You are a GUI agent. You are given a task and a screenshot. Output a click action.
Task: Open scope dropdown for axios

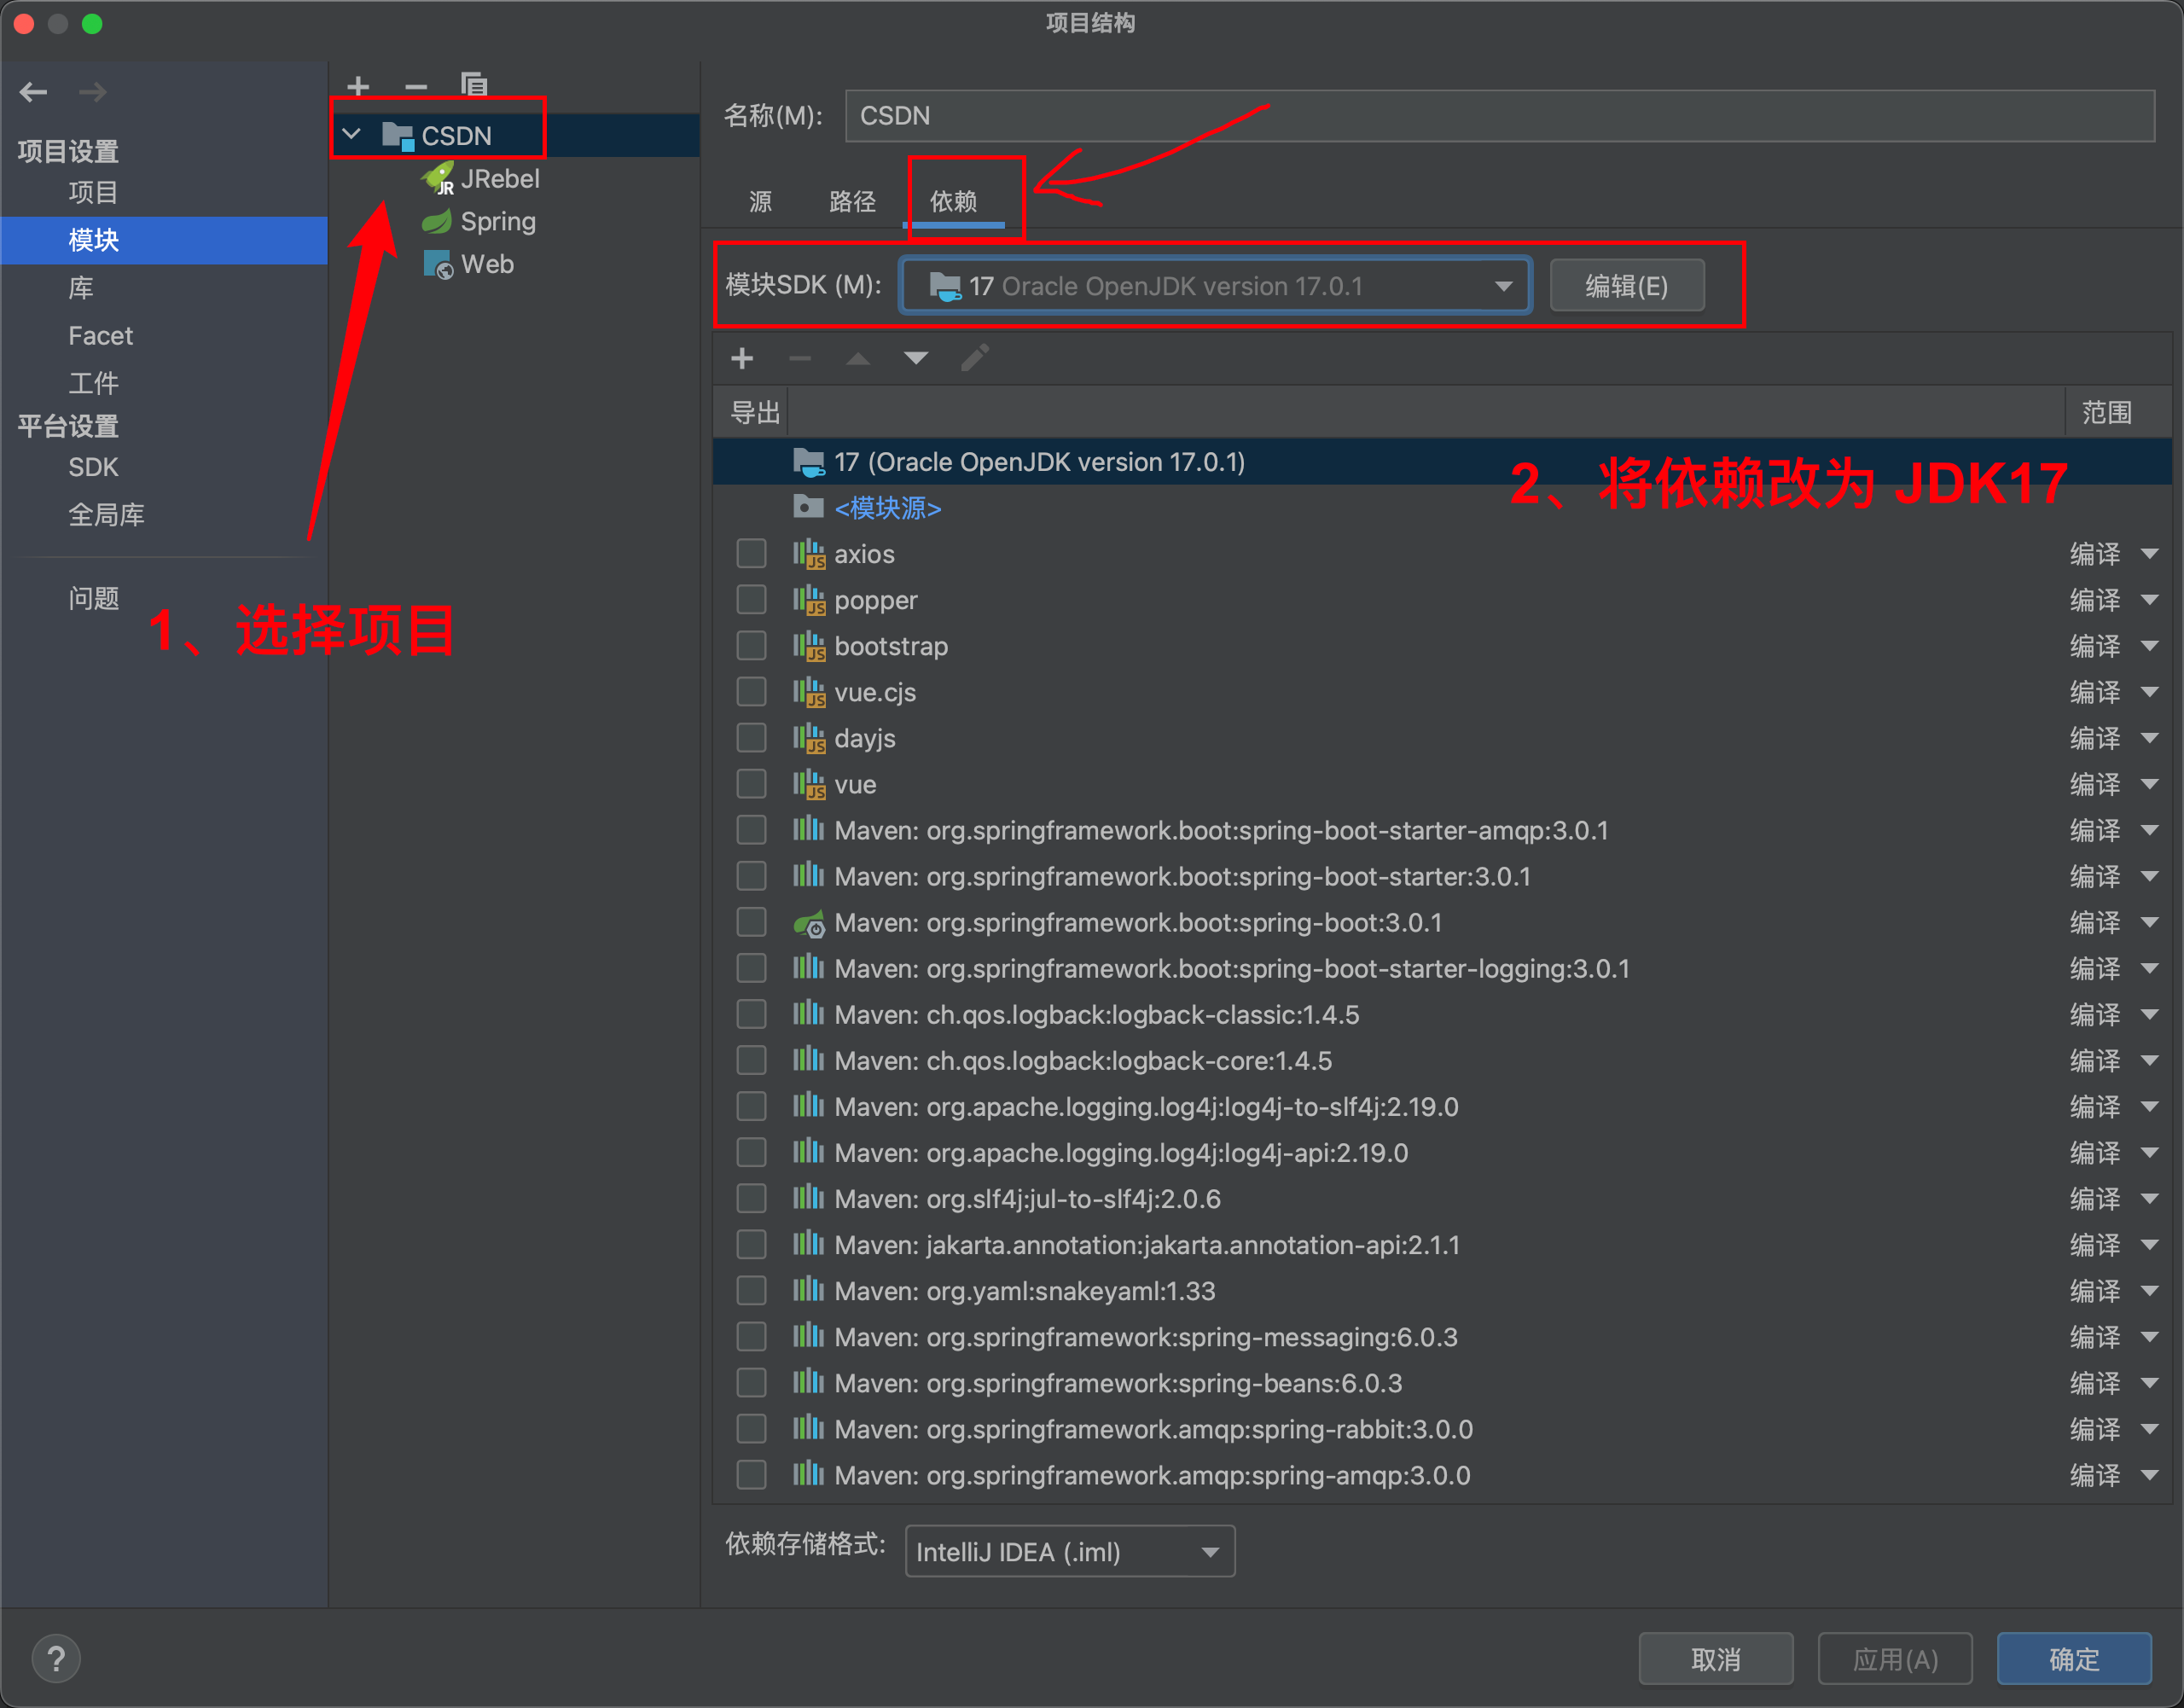point(2150,554)
